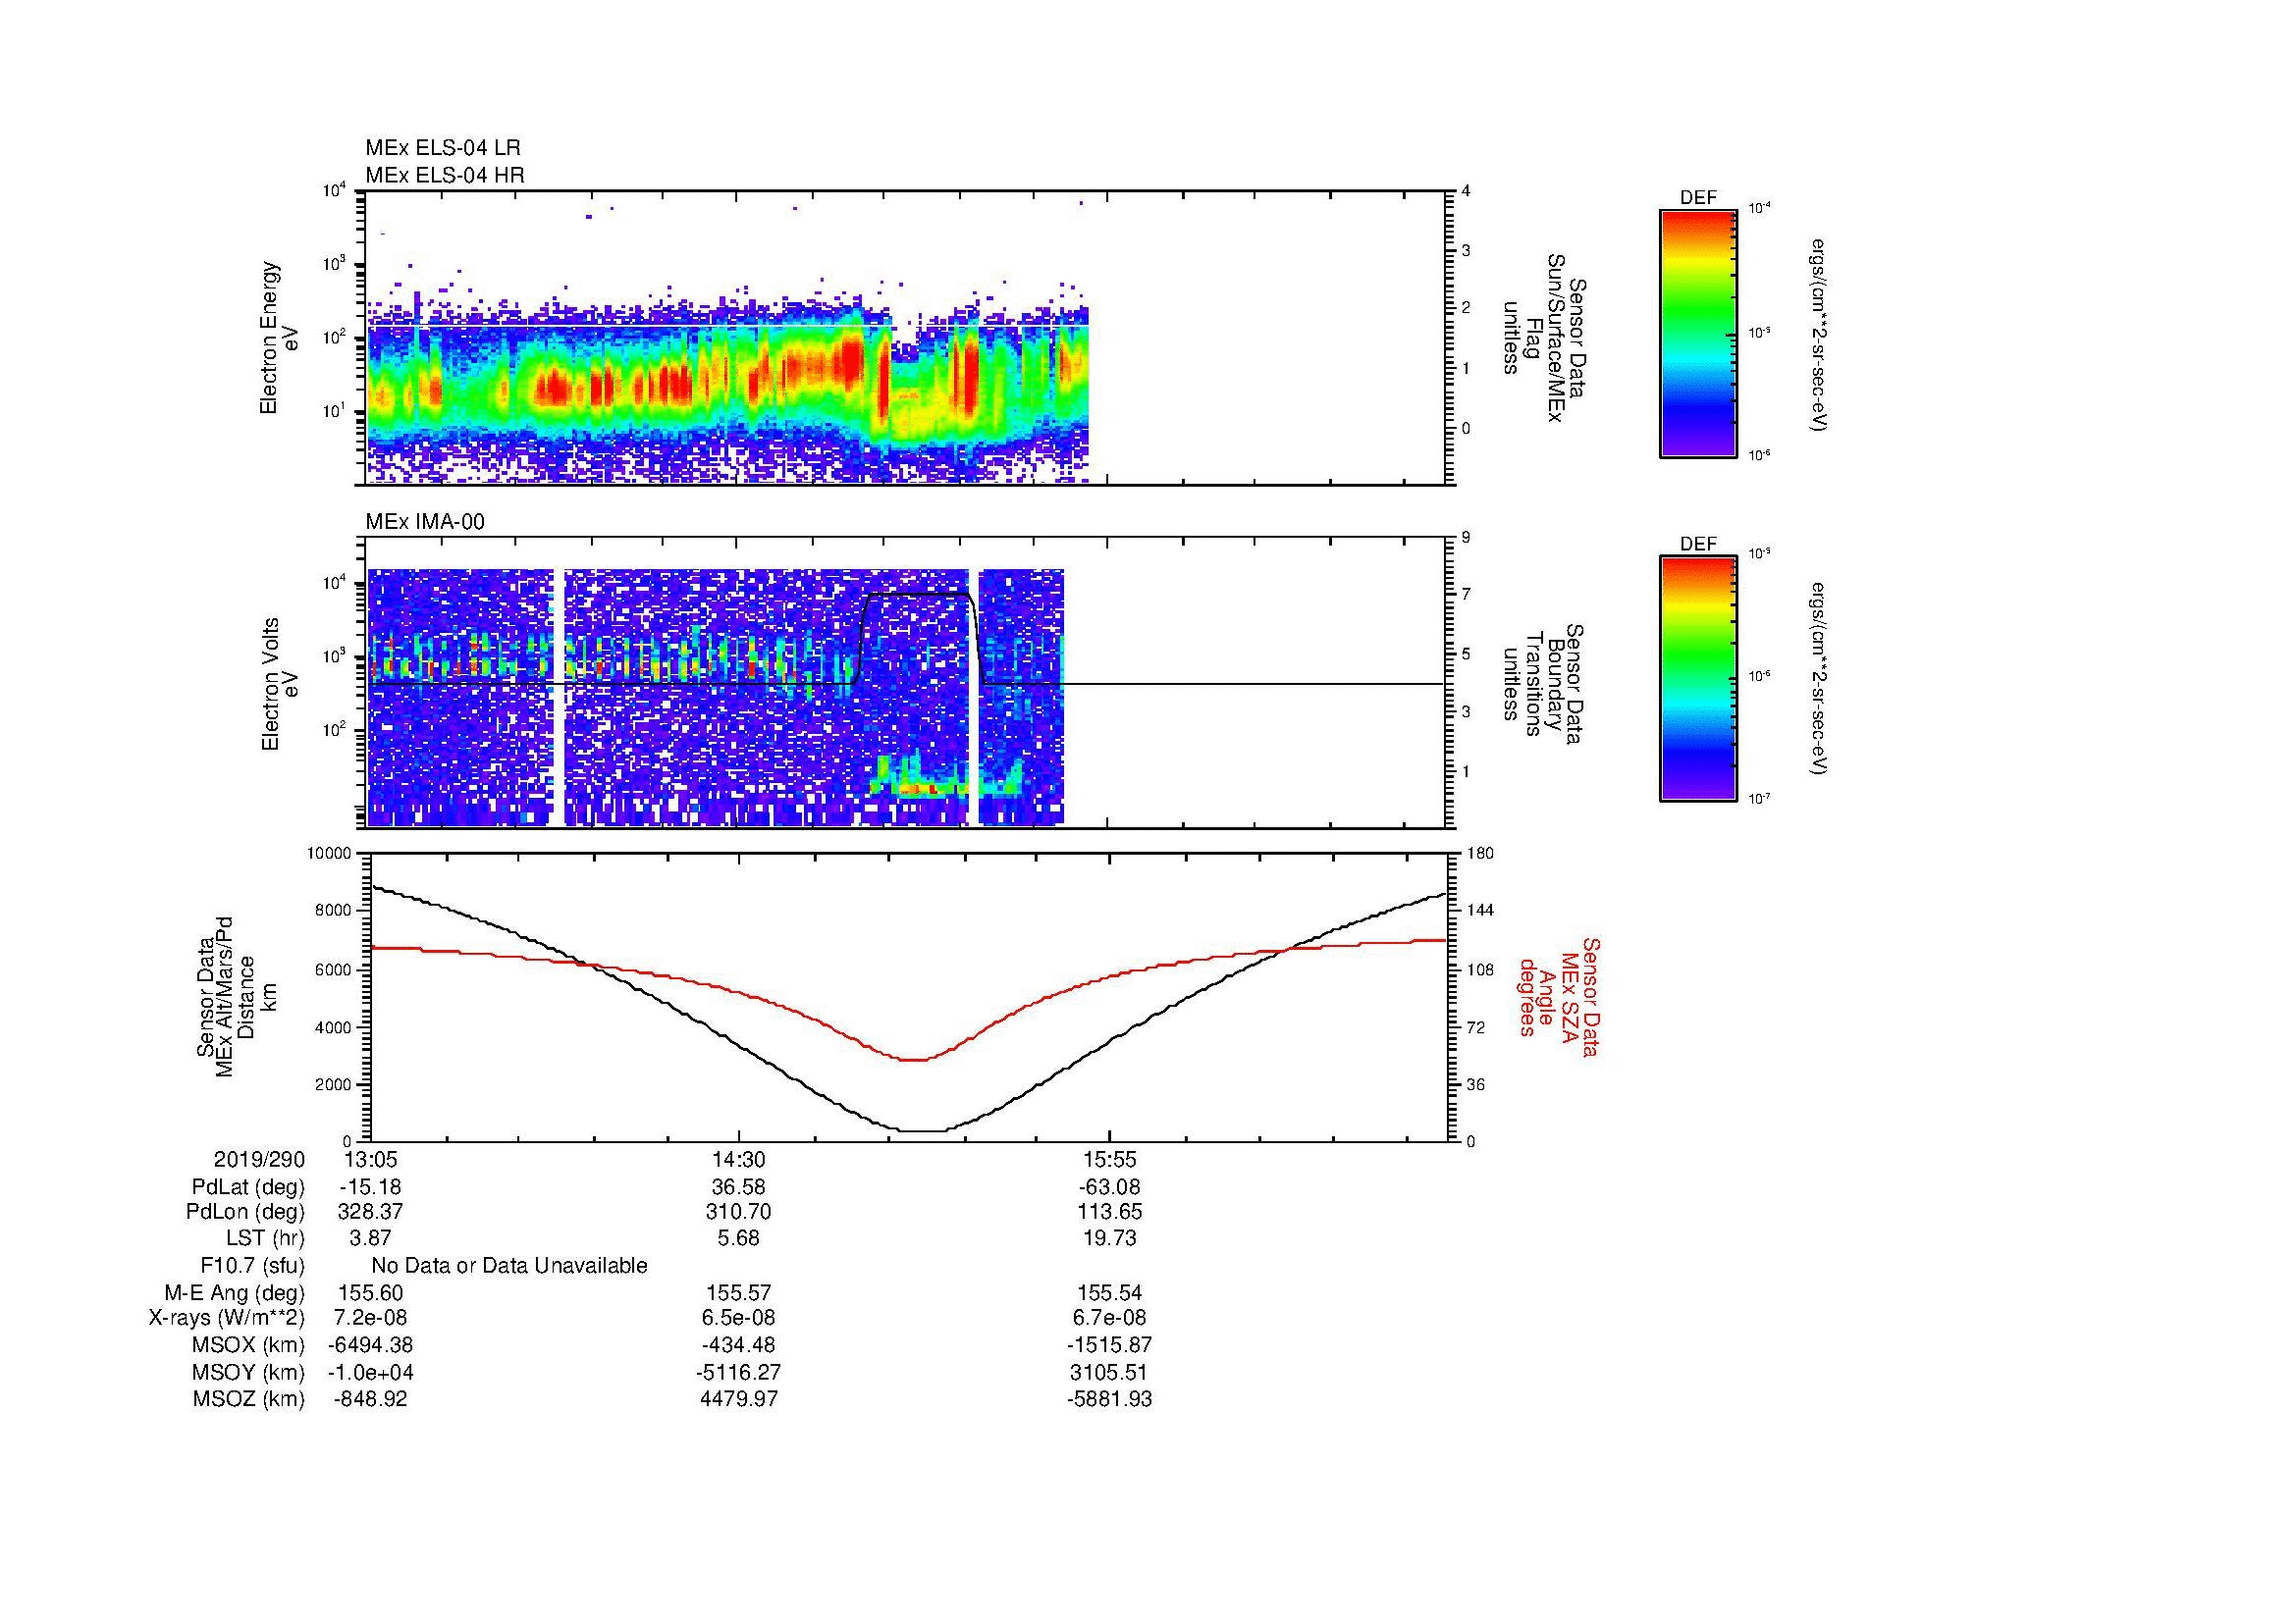The image size is (2296, 1622).
Task: Click the Boundary Transitions axis label
Action: tap(1544, 684)
